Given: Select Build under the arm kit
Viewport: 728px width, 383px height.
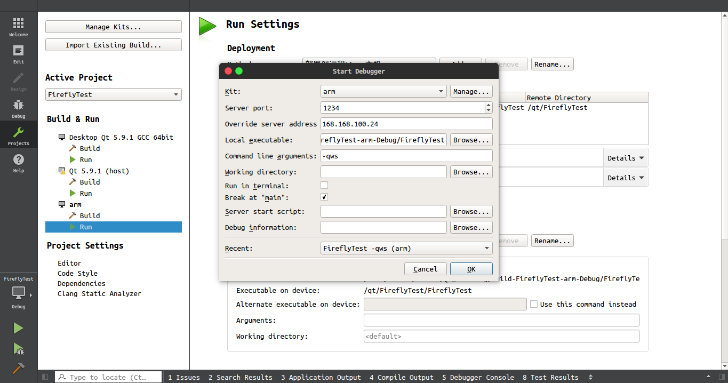Looking at the screenshot, I should coord(90,216).
